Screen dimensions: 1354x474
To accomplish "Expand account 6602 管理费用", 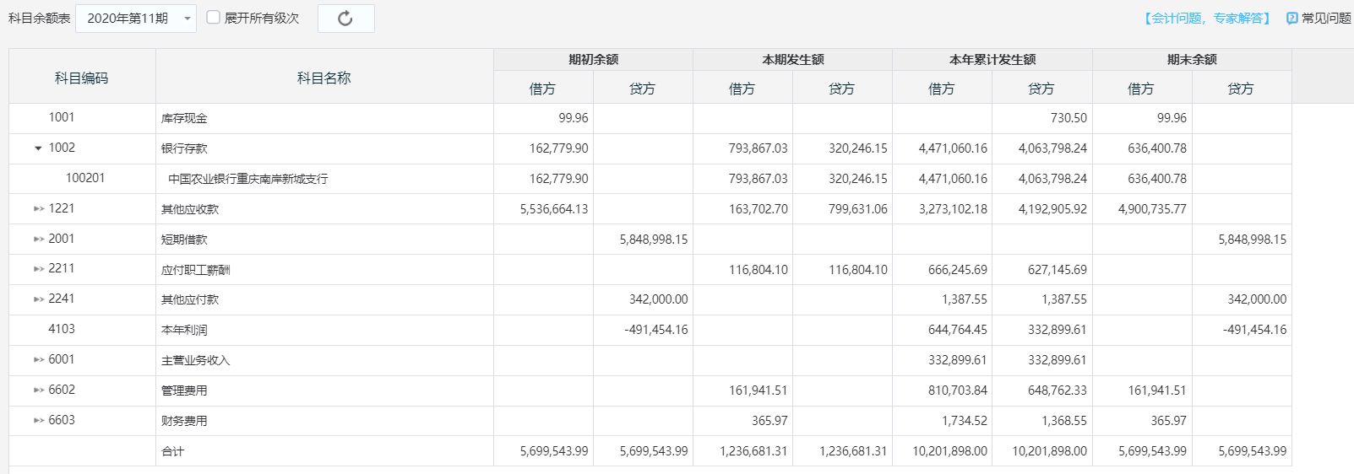I will click(39, 390).
